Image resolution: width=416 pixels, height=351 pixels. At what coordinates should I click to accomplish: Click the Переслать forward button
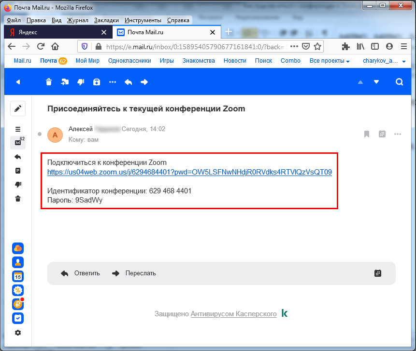134,273
